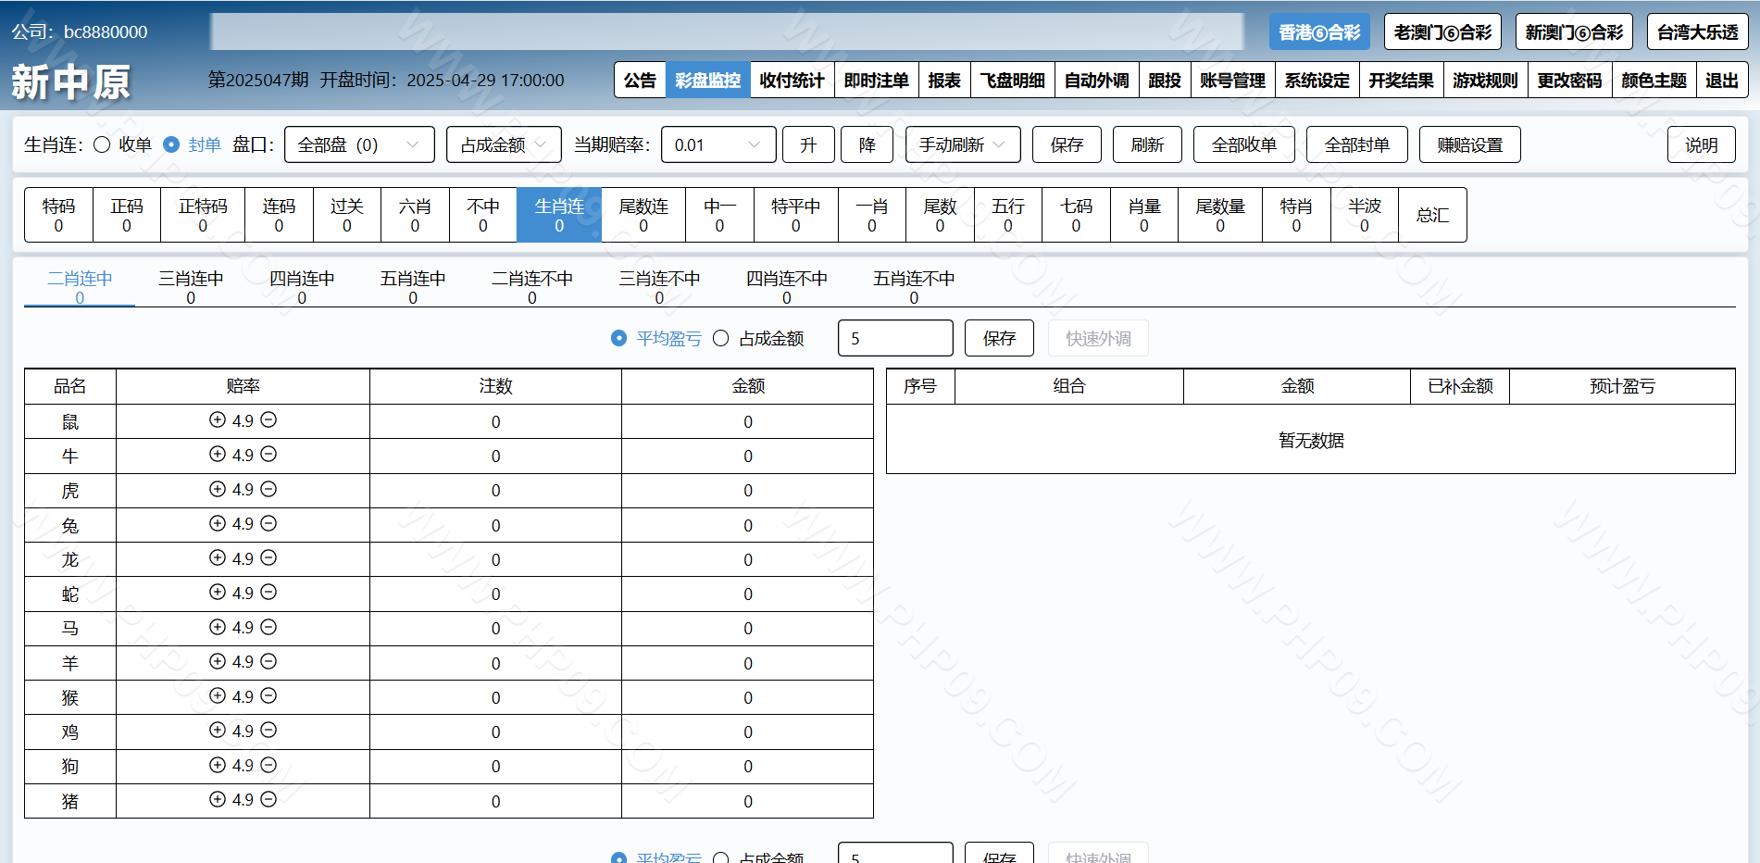Open the 手动刷新 dropdown
This screenshot has width=1760, height=863.
(x=962, y=144)
